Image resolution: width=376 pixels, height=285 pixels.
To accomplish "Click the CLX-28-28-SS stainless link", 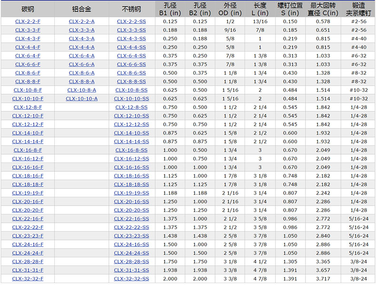I will (131, 261).
